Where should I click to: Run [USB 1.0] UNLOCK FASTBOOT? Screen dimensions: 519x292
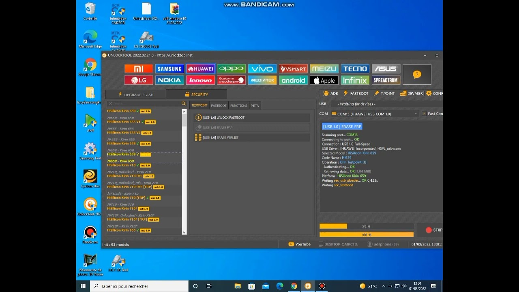[x=252, y=118]
